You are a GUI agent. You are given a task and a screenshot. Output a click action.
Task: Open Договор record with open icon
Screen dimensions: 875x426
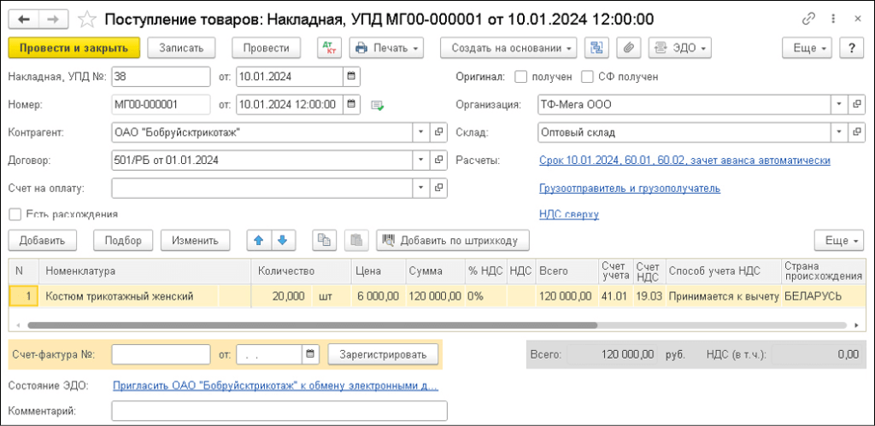tap(439, 160)
